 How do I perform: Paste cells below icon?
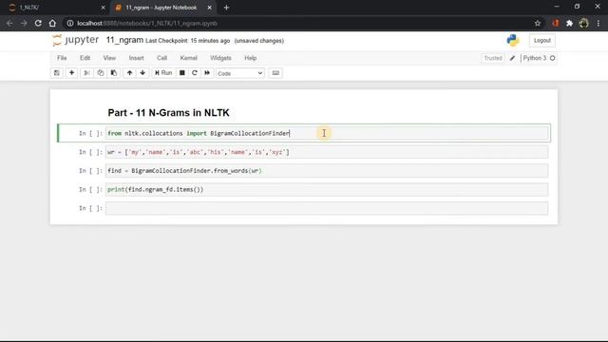click(x=114, y=73)
